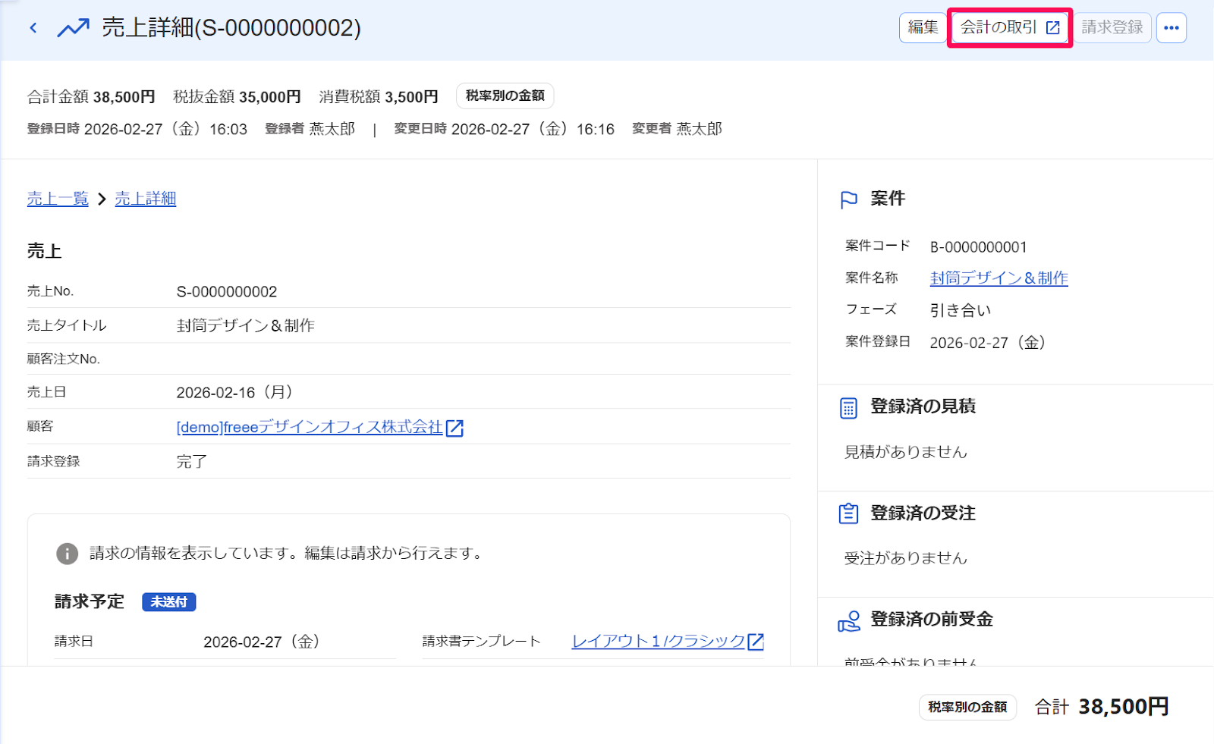The width and height of the screenshot is (1214, 744).
Task: Click the hand-coin icon beside 登録済の前受金
Action: pos(849,621)
